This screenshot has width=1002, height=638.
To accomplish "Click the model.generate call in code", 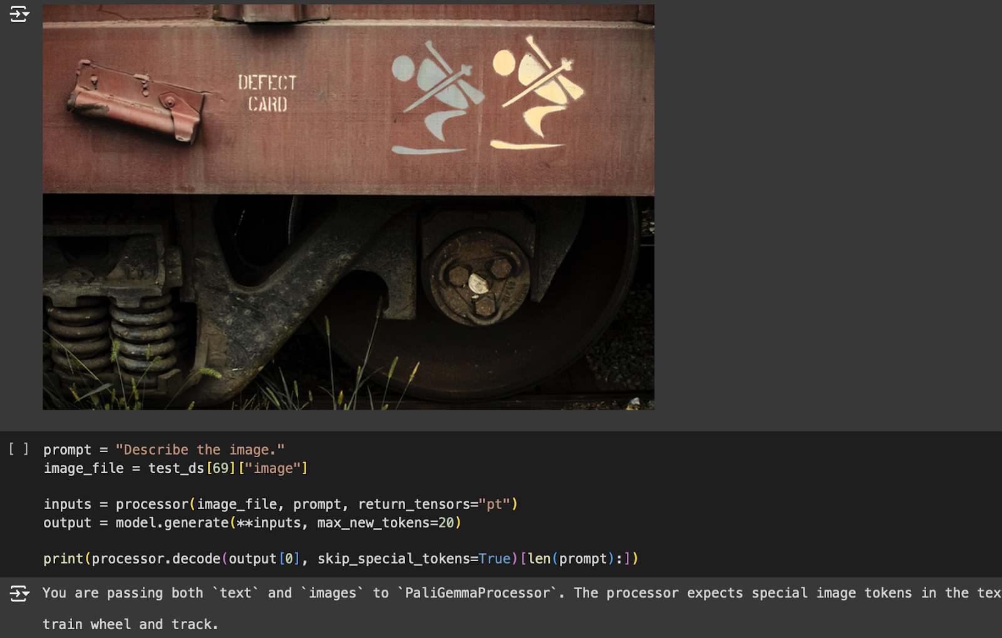I will tap(172, 523).
